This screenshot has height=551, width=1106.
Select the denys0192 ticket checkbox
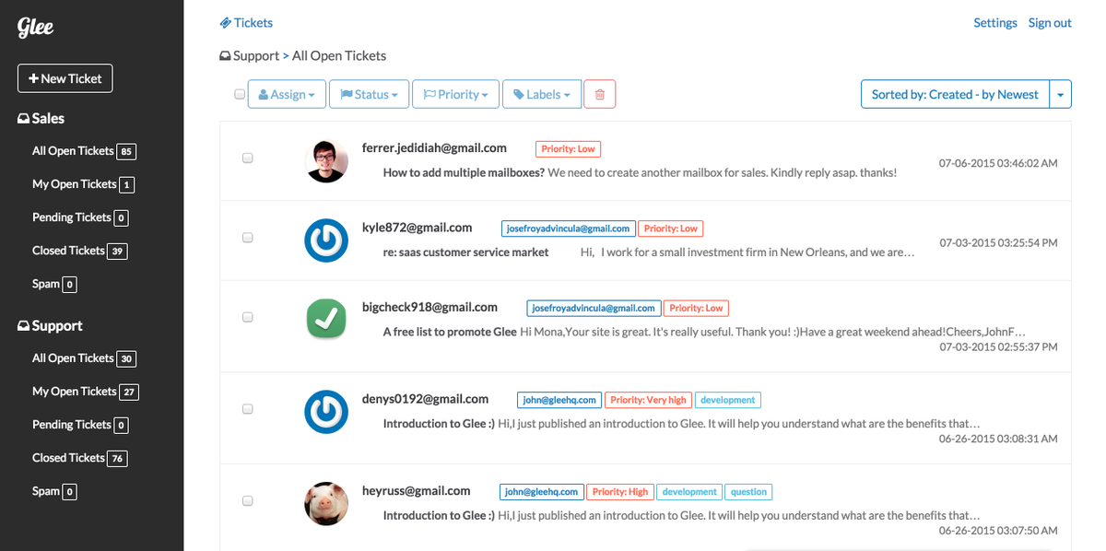click(248, 408)
